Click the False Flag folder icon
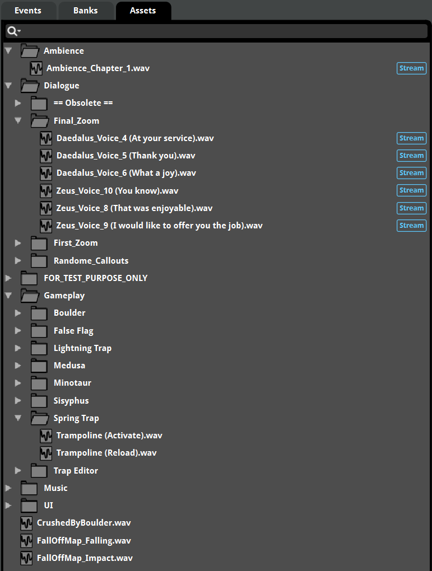The image size is (432, 571). coord(39,331)
